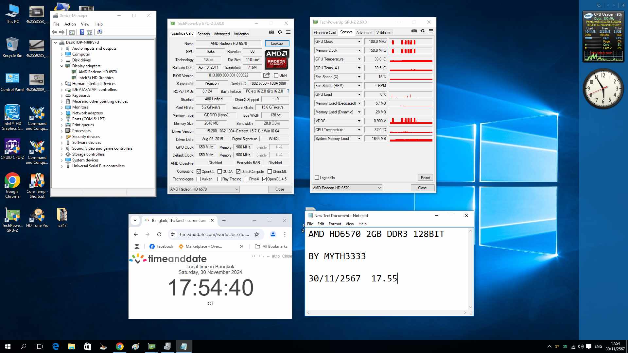Image resolution: width=628 pixels, height=353 pixels.
Task: Switch to Validation tab in Graphics Card window
Action: [x=241, y=34]
